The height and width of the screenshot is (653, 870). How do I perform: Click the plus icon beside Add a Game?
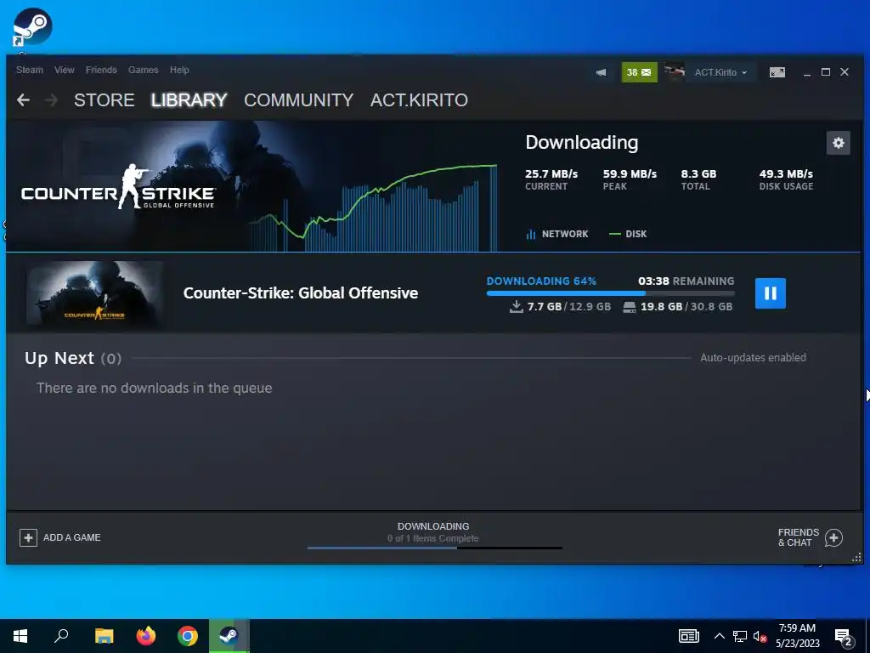[x=28, y=537]
